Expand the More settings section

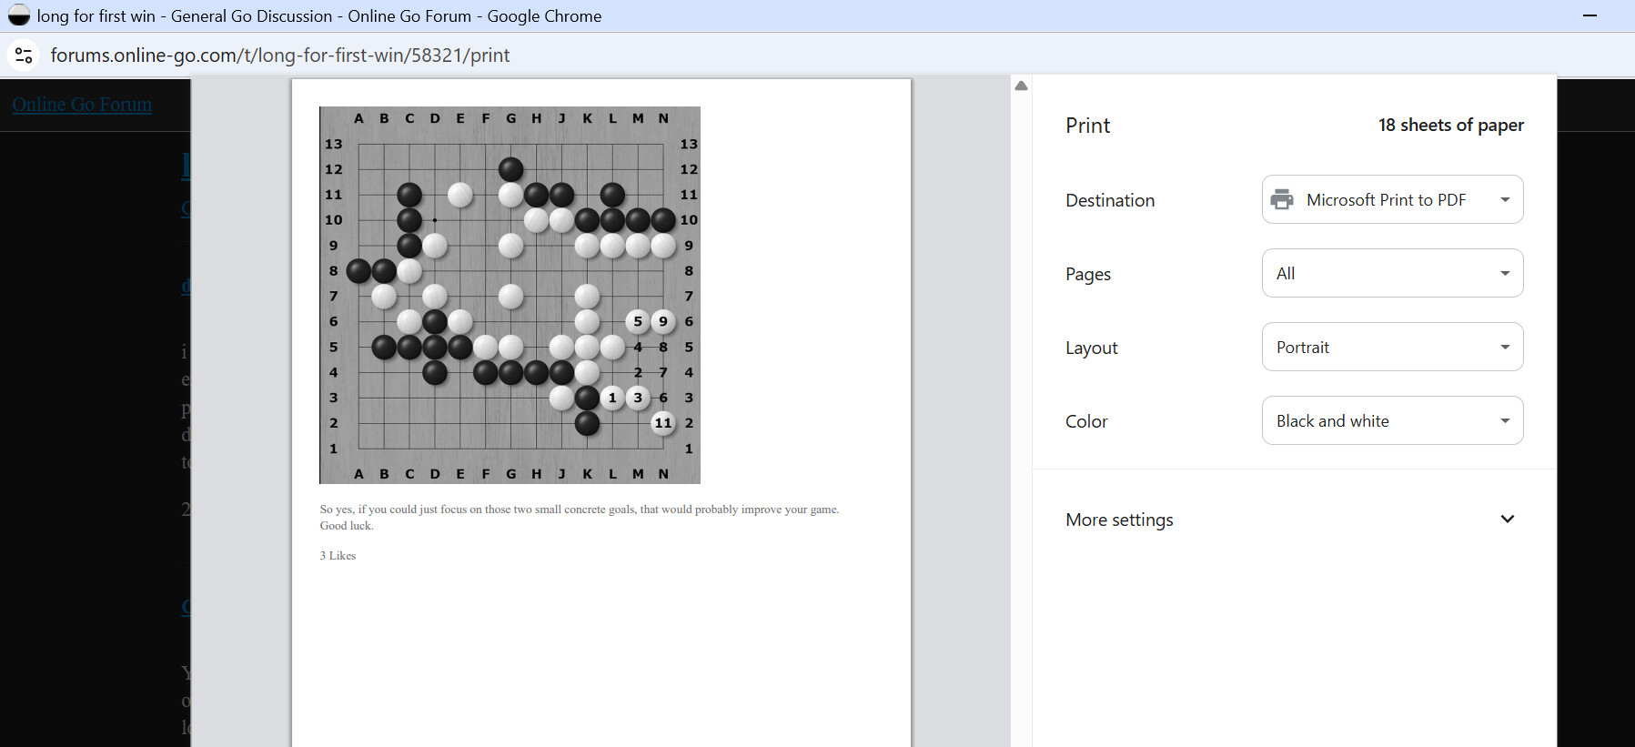[x=1507, y=520]
